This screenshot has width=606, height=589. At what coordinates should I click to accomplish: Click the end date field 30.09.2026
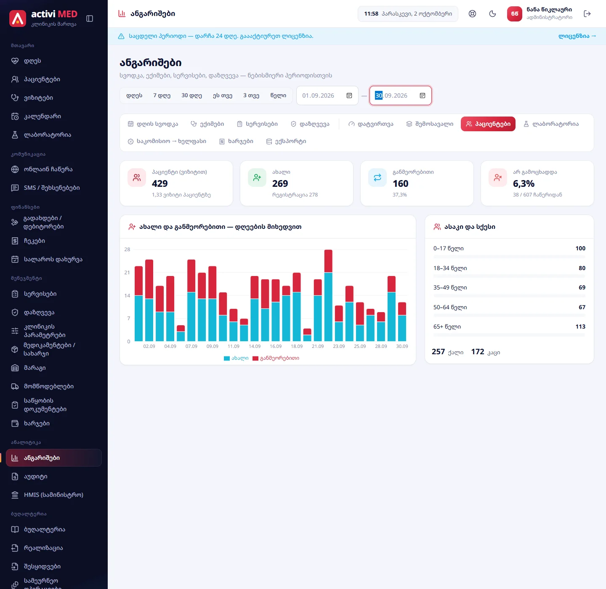(x=401, y=96)
